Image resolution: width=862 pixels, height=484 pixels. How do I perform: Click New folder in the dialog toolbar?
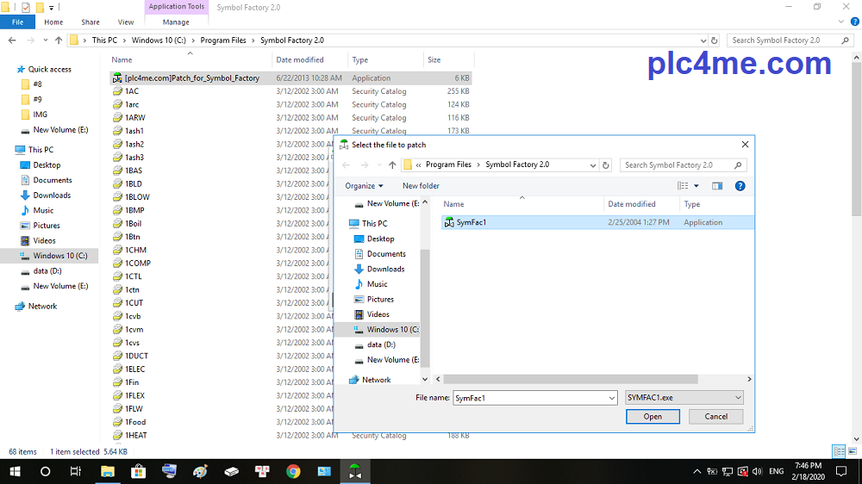pos(421,186)
